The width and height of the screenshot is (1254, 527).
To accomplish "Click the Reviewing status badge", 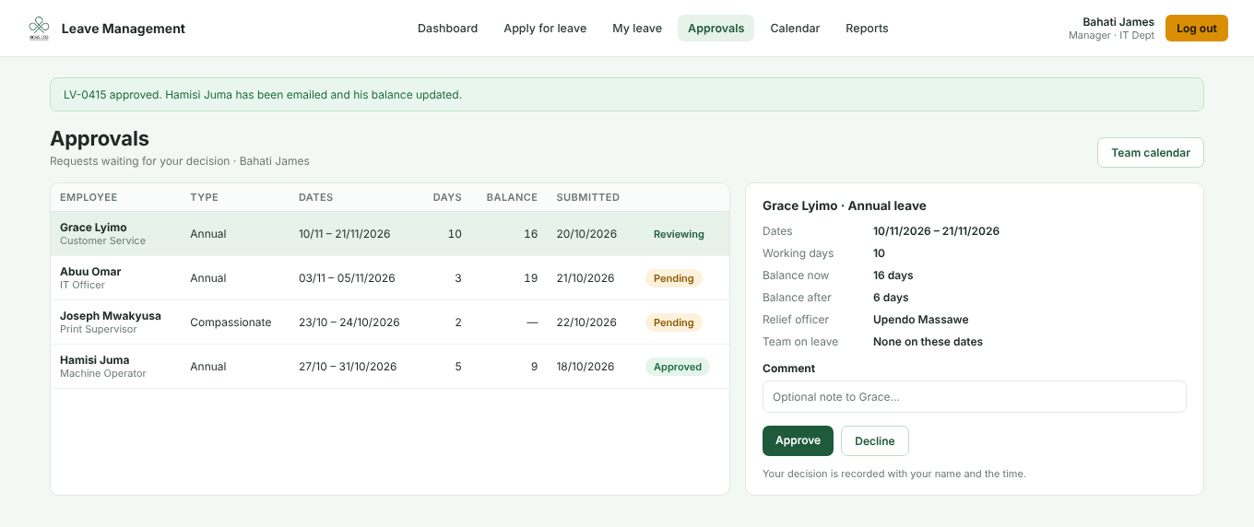I will 679,234.
